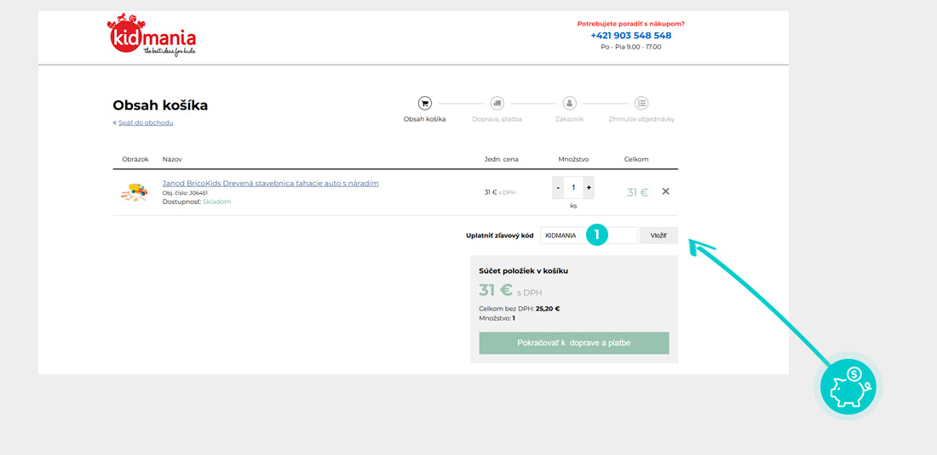The width and height of the screenshot is (937, 455).
Task: Open the Janod BricoKids product link
Action: coord(270,183)
